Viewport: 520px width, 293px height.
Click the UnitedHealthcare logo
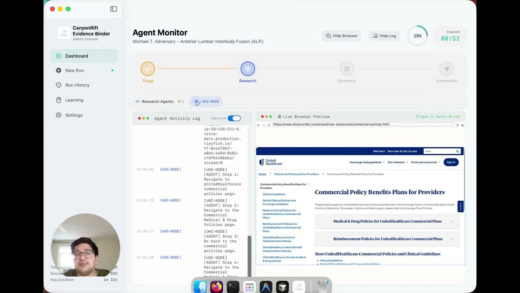(271, 162)
